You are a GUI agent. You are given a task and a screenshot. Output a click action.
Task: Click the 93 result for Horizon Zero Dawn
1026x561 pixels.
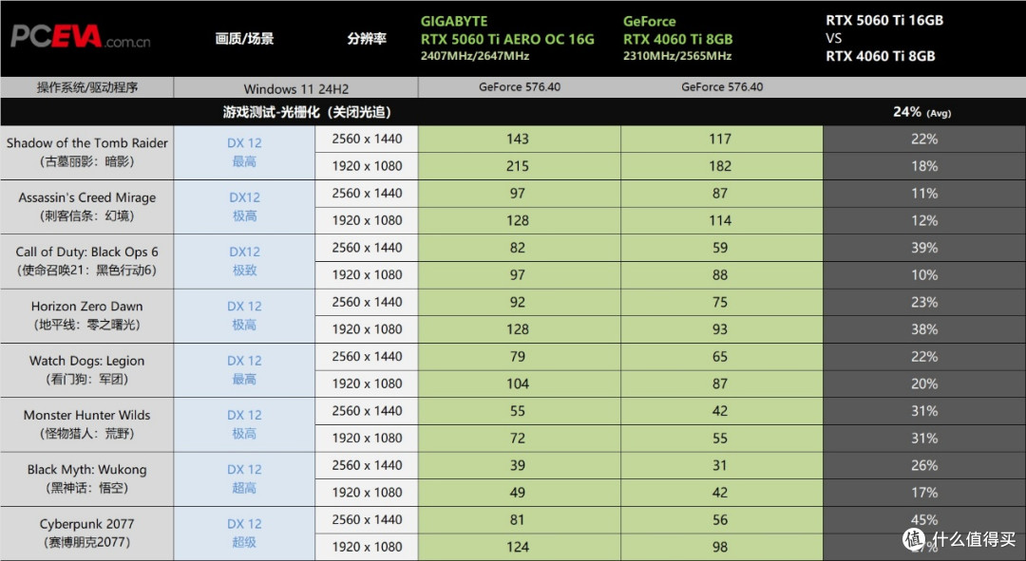[x=720, y=329]
